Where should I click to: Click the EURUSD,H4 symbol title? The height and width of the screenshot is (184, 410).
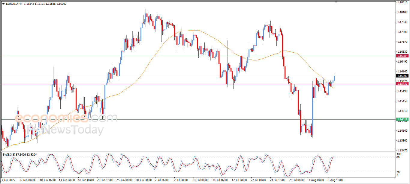[x=14, y=4]
